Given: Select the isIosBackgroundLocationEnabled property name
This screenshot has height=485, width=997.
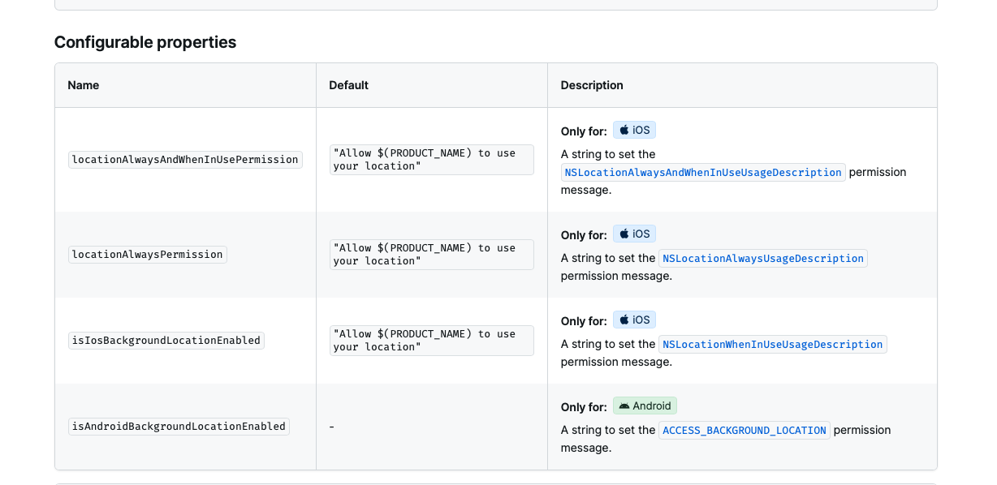Looking at the screenshot, I should click(x=166, y=340).
